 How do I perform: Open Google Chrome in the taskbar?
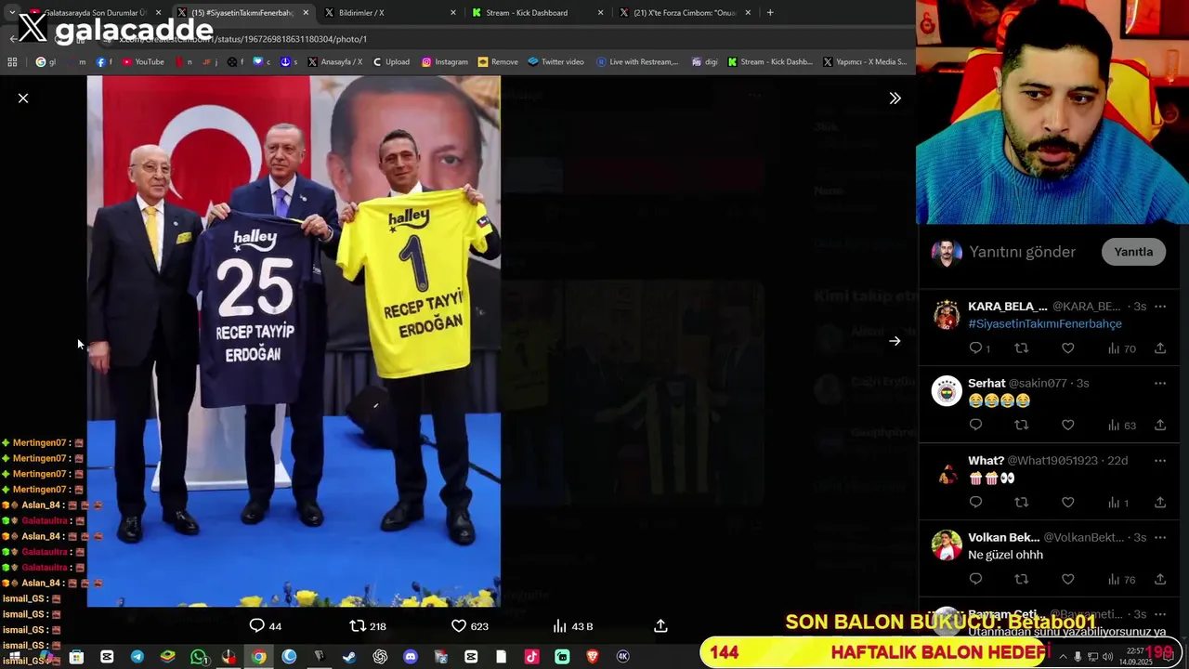pyautogui.click(x=258, y=657)
